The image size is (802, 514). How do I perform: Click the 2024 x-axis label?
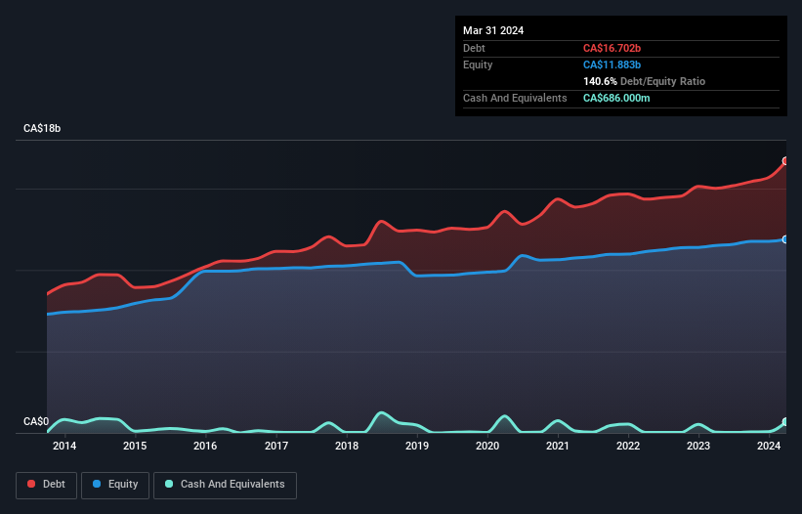tap(769, 446)
